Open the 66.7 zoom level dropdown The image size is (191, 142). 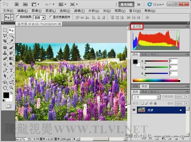[x=53, y=5]
